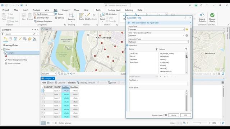Open the Analysis ribbon tab
The image size is (230, 129).
[36, 10]
